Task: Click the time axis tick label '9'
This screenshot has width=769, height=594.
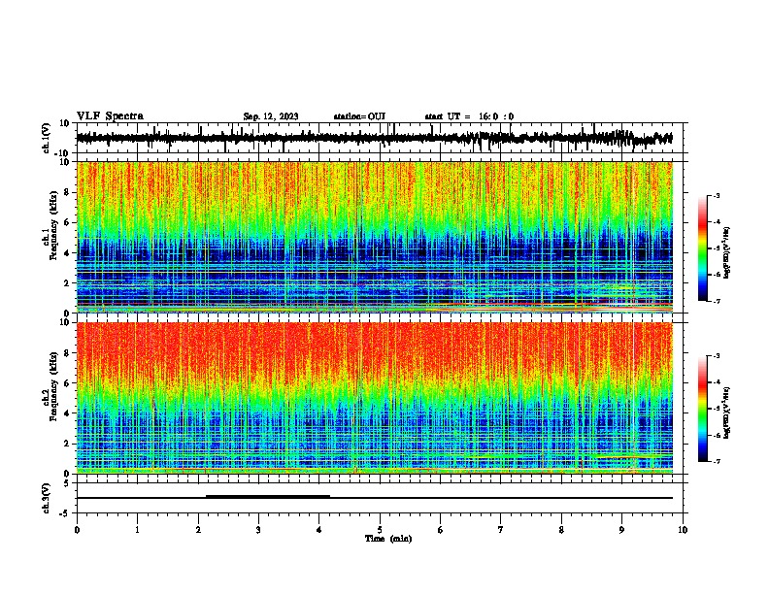Action: [621, 529]
